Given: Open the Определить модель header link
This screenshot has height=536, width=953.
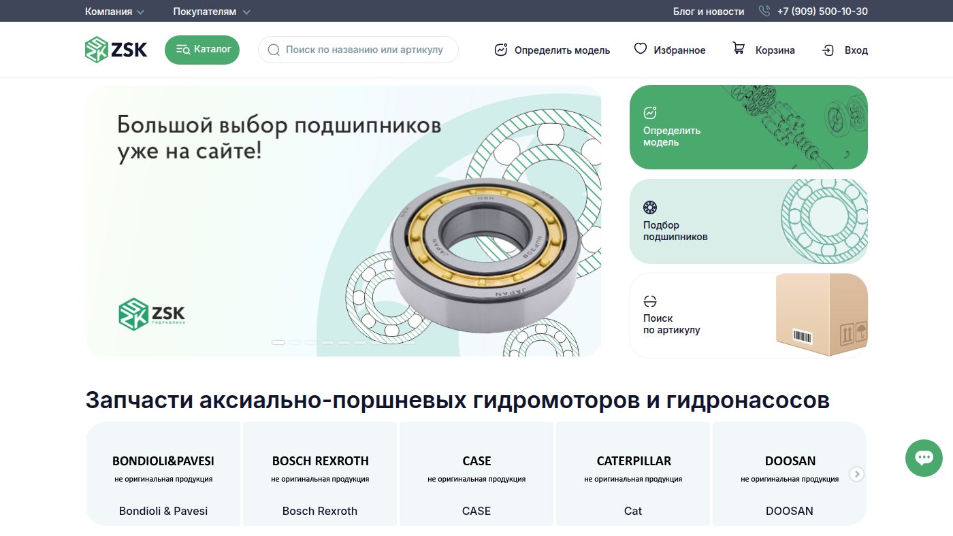Looking at the screenshot, I should tap(552, 50).
